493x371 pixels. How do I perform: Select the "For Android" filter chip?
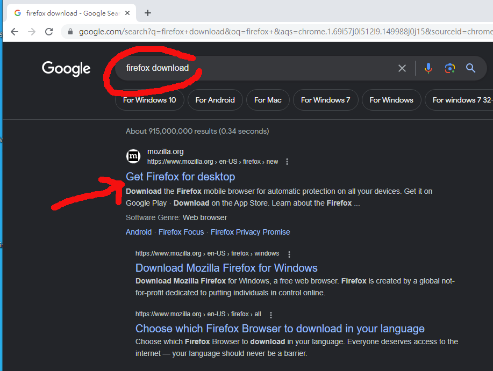click(215, 100)
